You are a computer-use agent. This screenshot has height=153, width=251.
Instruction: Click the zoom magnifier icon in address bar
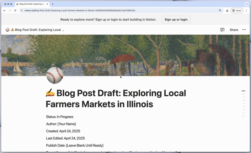pyautogui.click(x=220, y=10)
